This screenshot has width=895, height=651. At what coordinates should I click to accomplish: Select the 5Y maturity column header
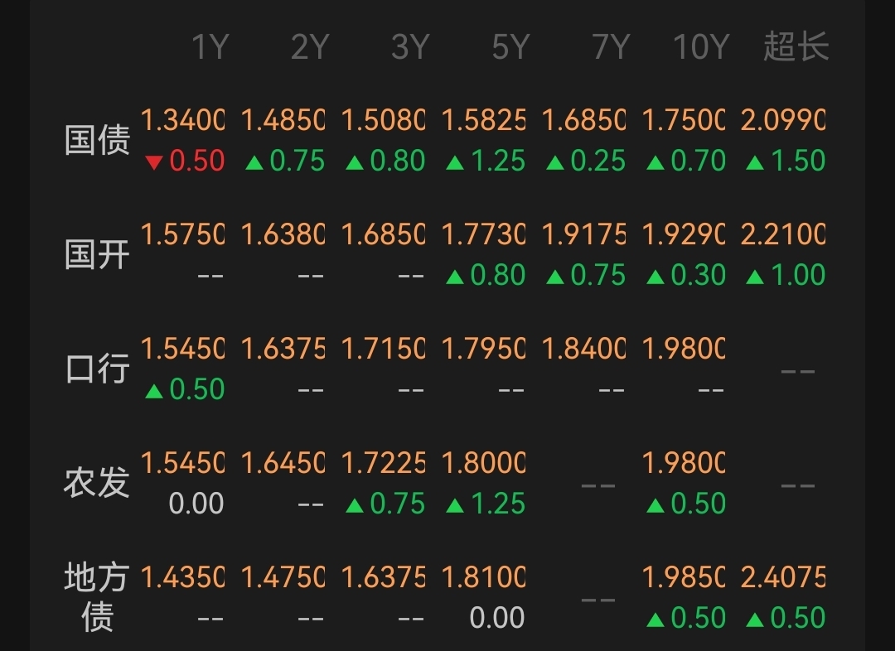pyautogui.click(x=510, y=47)
